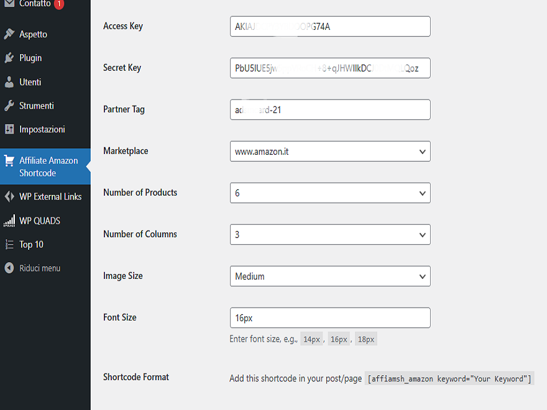Screen dimensions: 547x410
Task: Open the WP External Links menu item
Action: point(44,196)
